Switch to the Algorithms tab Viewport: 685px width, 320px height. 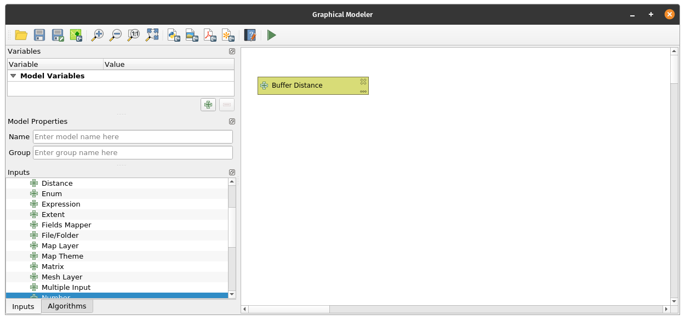pos(67,306)
